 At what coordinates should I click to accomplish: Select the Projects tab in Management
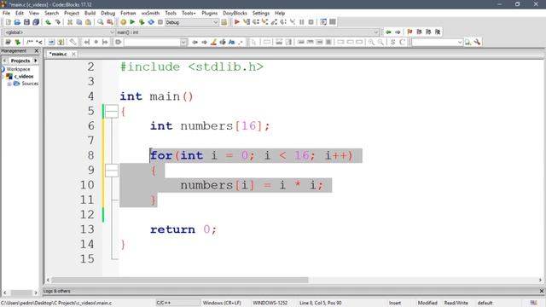[x=20, y=61]
